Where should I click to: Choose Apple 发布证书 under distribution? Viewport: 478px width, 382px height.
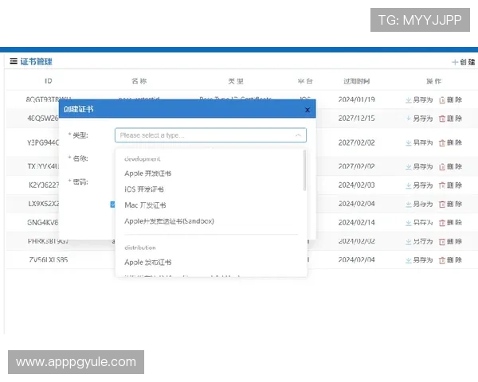point(148,263)
